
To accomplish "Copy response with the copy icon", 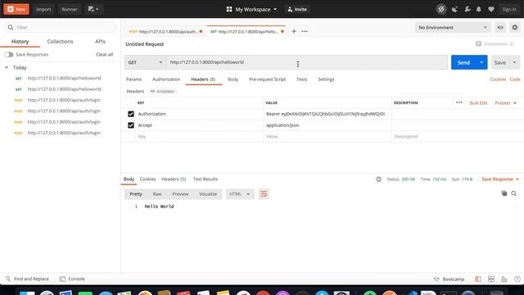I will tap(504, 193).
